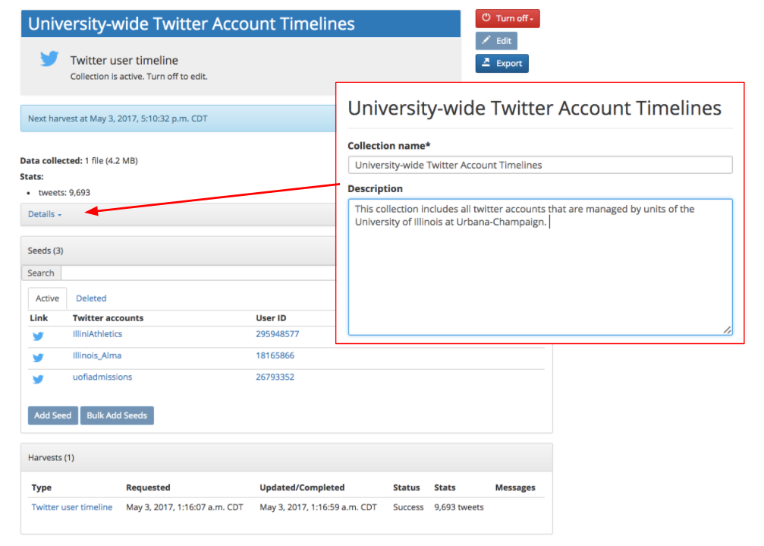Click the 'User ID' column header
The height and width of the screenshot is (546, 764).
coord(271,318)
